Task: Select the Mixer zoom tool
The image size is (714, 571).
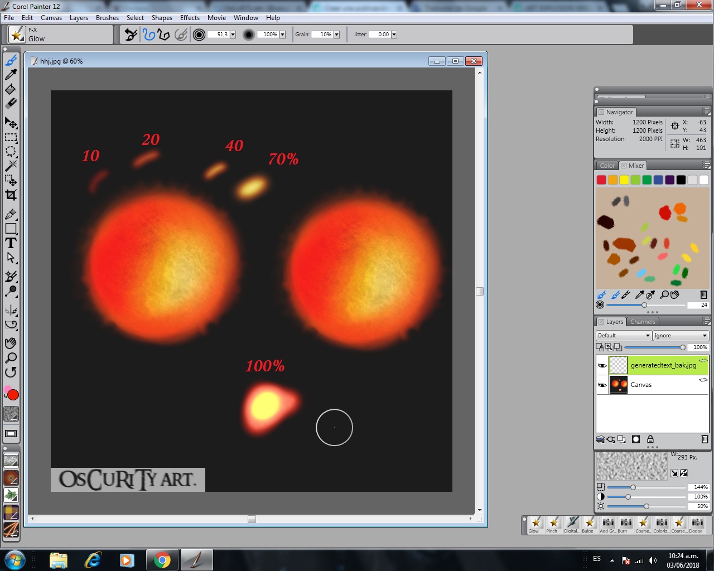Action: point(664,294)
